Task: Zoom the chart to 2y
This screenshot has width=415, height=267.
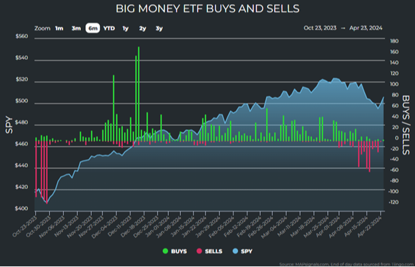Action: 142,28
